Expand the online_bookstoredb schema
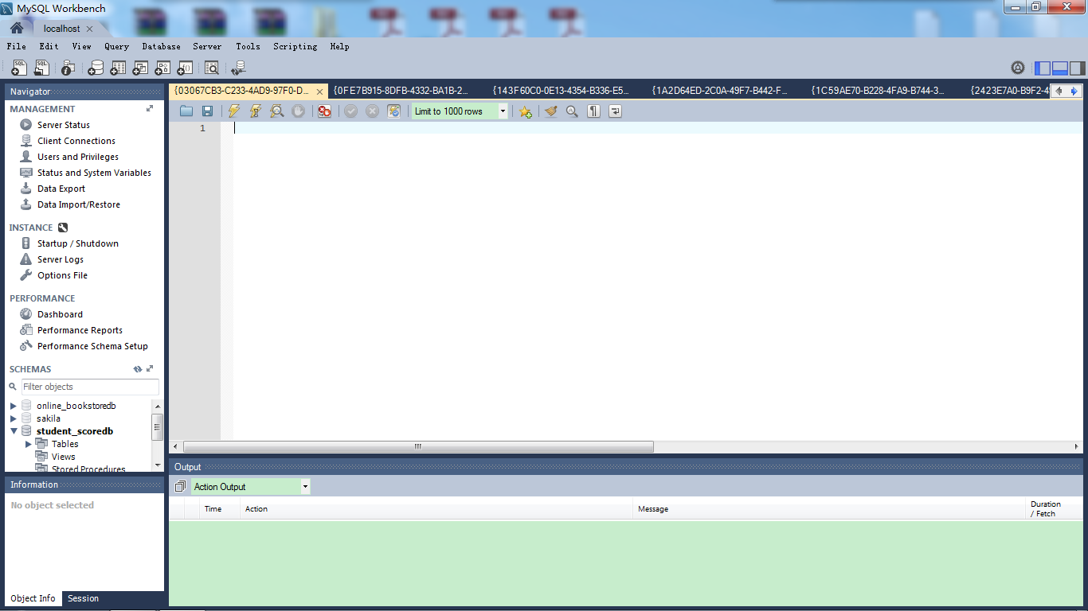 [x=13, y=406]
